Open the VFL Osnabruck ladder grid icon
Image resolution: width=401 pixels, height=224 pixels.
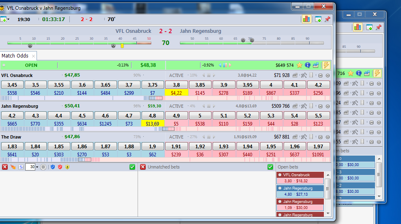click(x=311, y=75)
